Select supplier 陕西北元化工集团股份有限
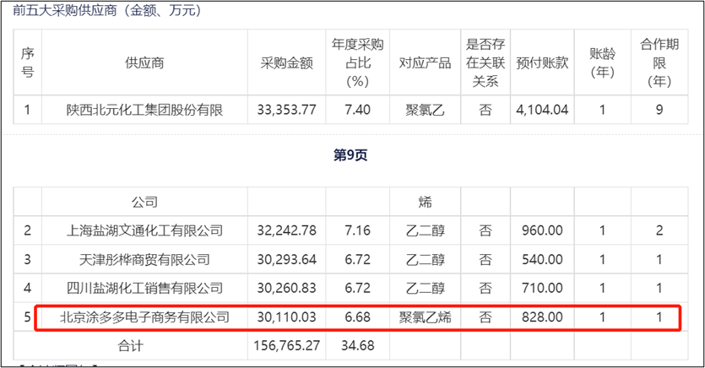 click(x=144, y=110)
